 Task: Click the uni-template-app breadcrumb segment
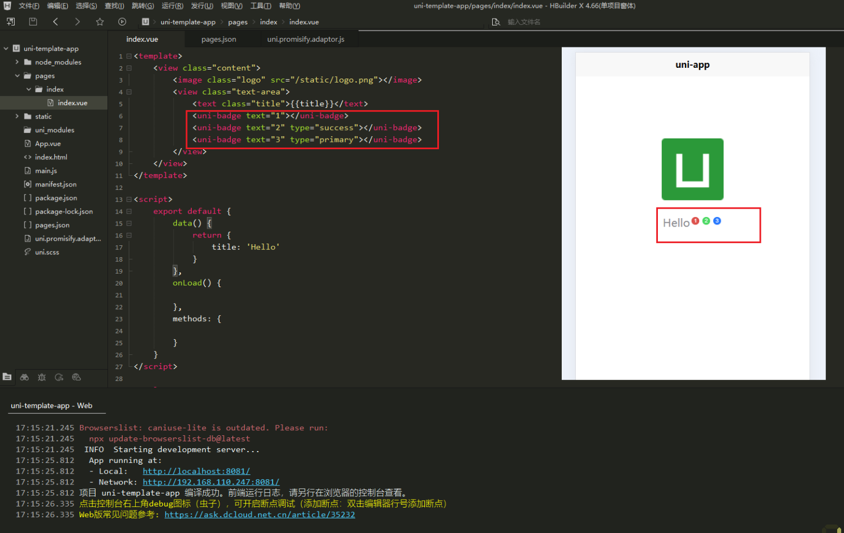point(188,22)
